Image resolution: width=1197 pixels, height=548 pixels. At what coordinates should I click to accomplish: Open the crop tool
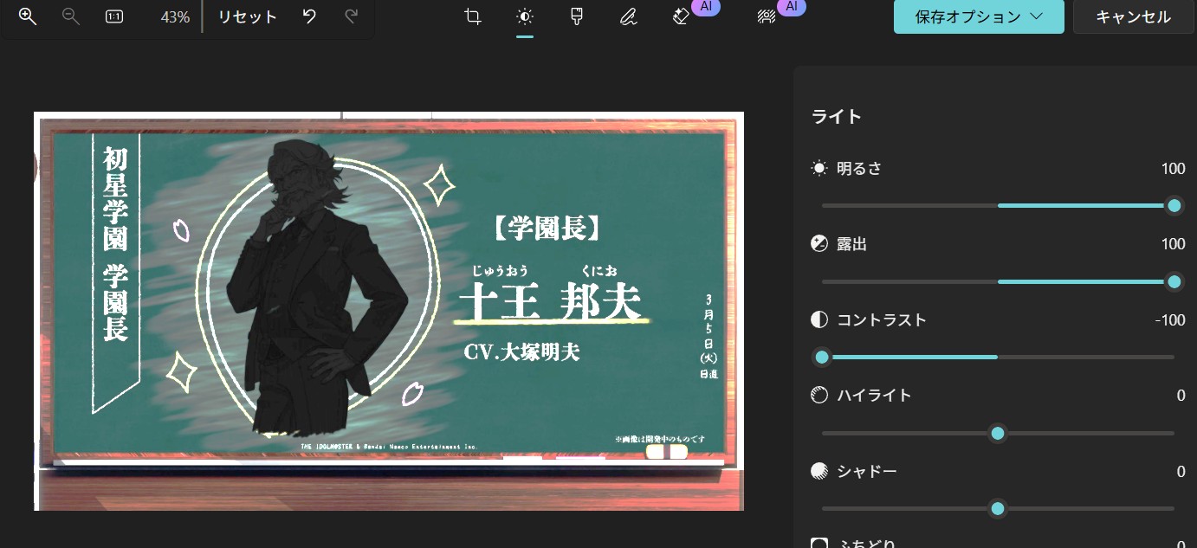pyautogui.click(x=473, y=16)
